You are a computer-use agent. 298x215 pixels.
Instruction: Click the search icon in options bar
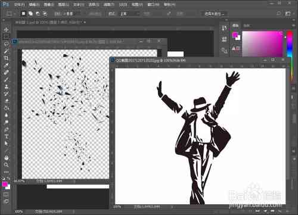pos(279,13)
